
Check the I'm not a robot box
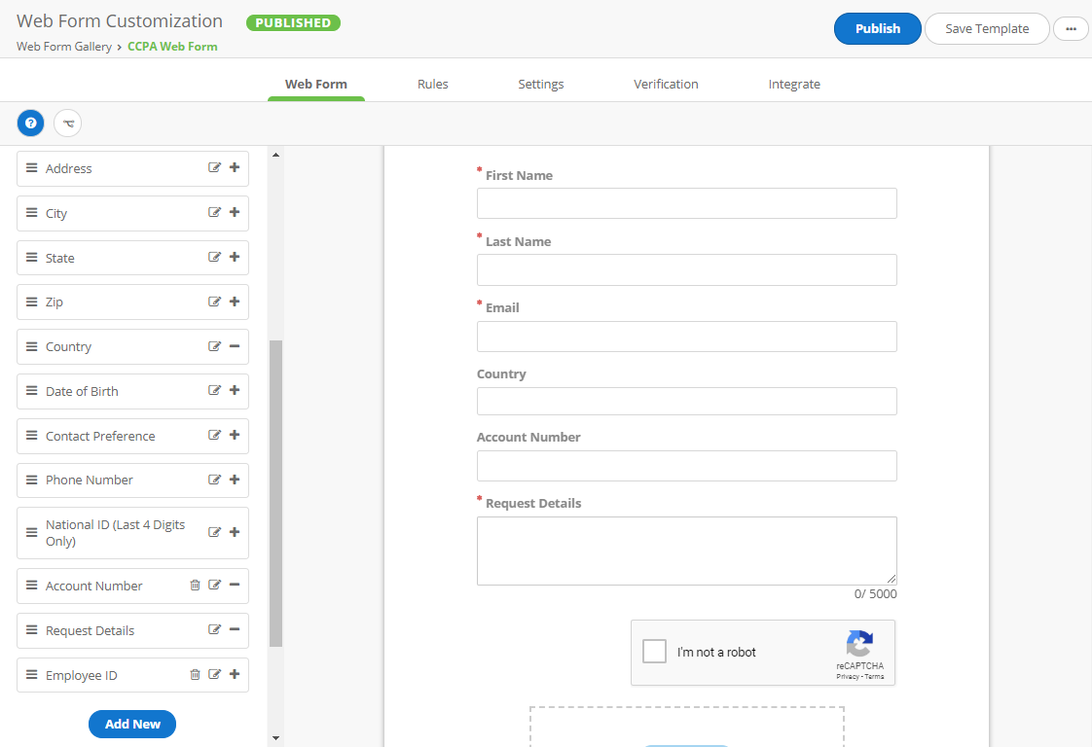655,652
